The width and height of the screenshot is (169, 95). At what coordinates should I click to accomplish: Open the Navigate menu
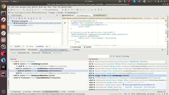coord(23,7)
